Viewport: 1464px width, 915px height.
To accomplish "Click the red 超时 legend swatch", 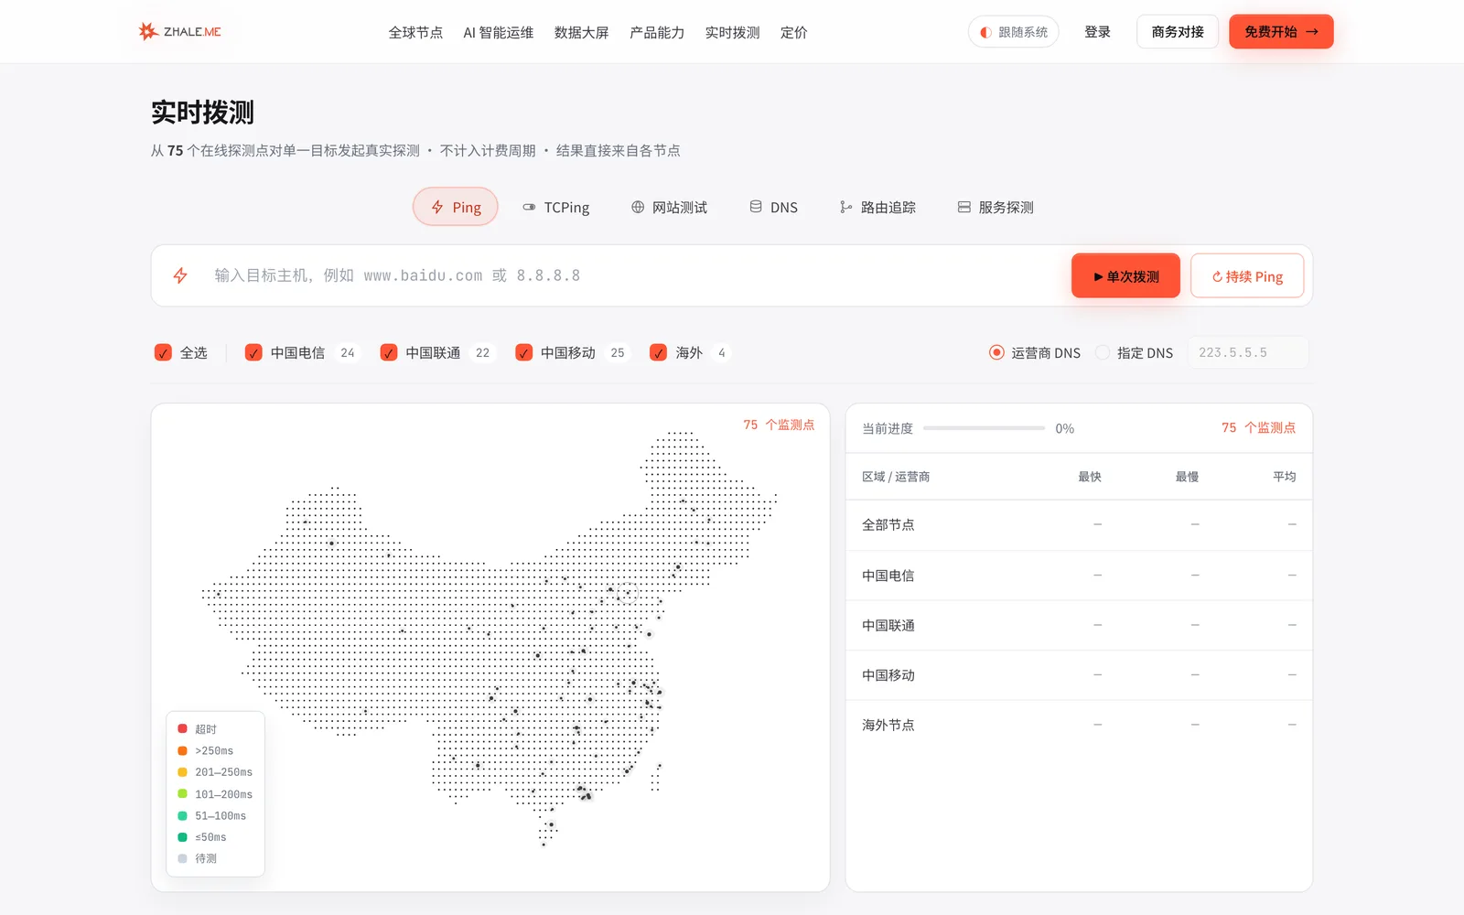I will [182, 729].
